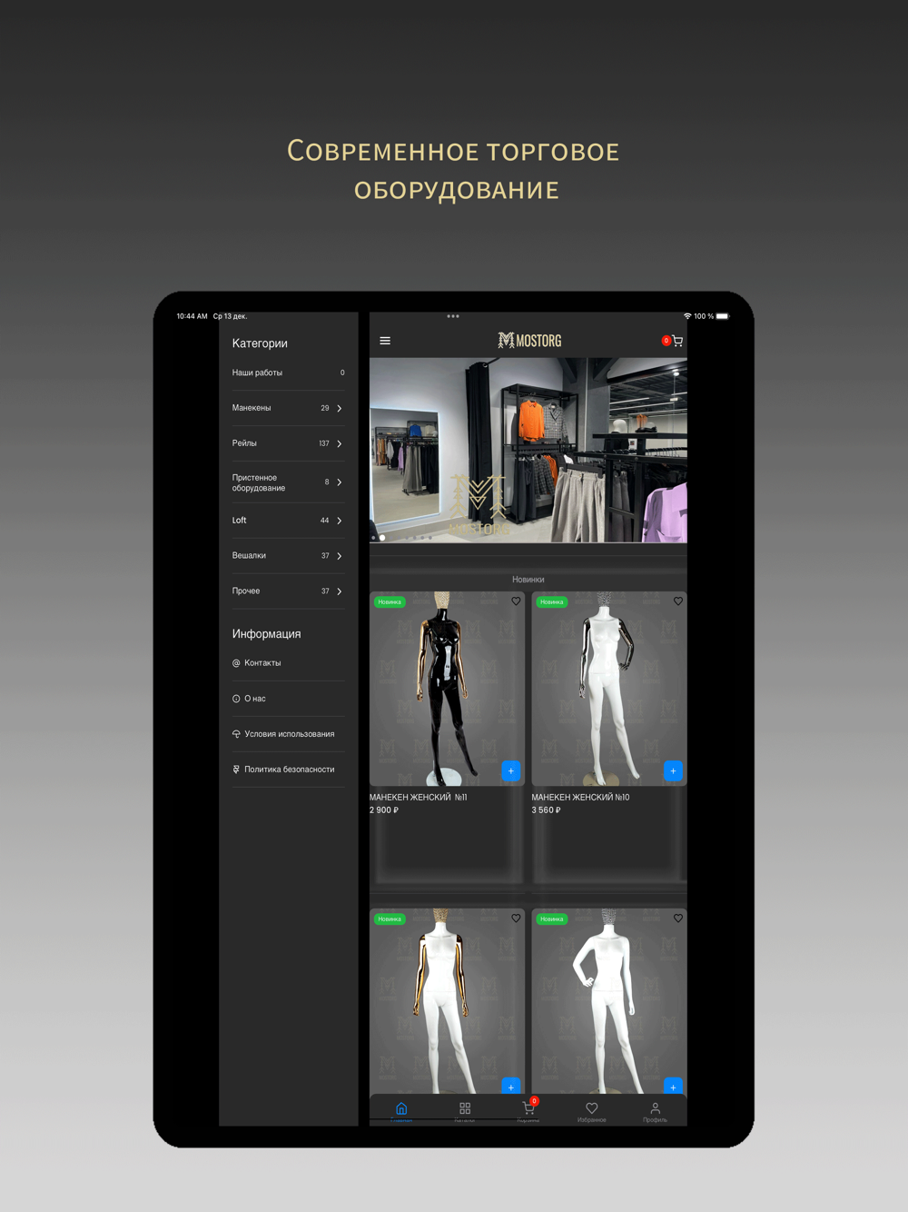Open the hamburger menu icon
Viewport: 908px width, 1212px height.
385,341
